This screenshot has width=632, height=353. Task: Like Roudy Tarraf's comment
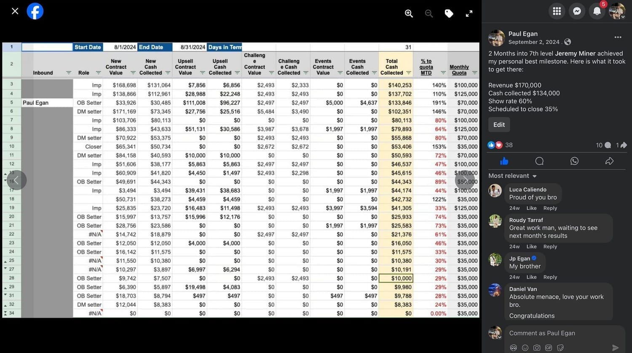[531, 246]
